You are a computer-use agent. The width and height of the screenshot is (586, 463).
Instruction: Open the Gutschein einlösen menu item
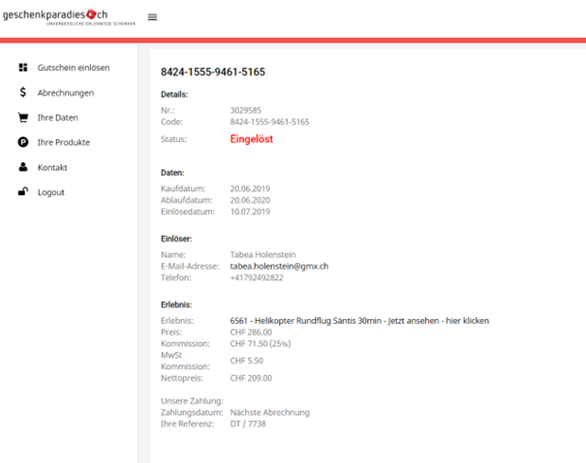(73, 68)
